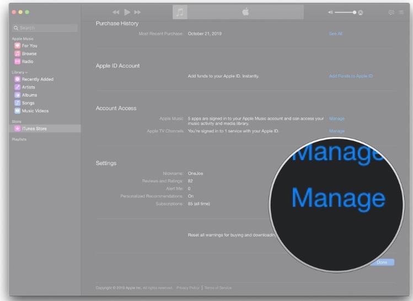413x301 pixels.
Task: Click the Recently Added clock icon
Action: [x=18, y=79]
